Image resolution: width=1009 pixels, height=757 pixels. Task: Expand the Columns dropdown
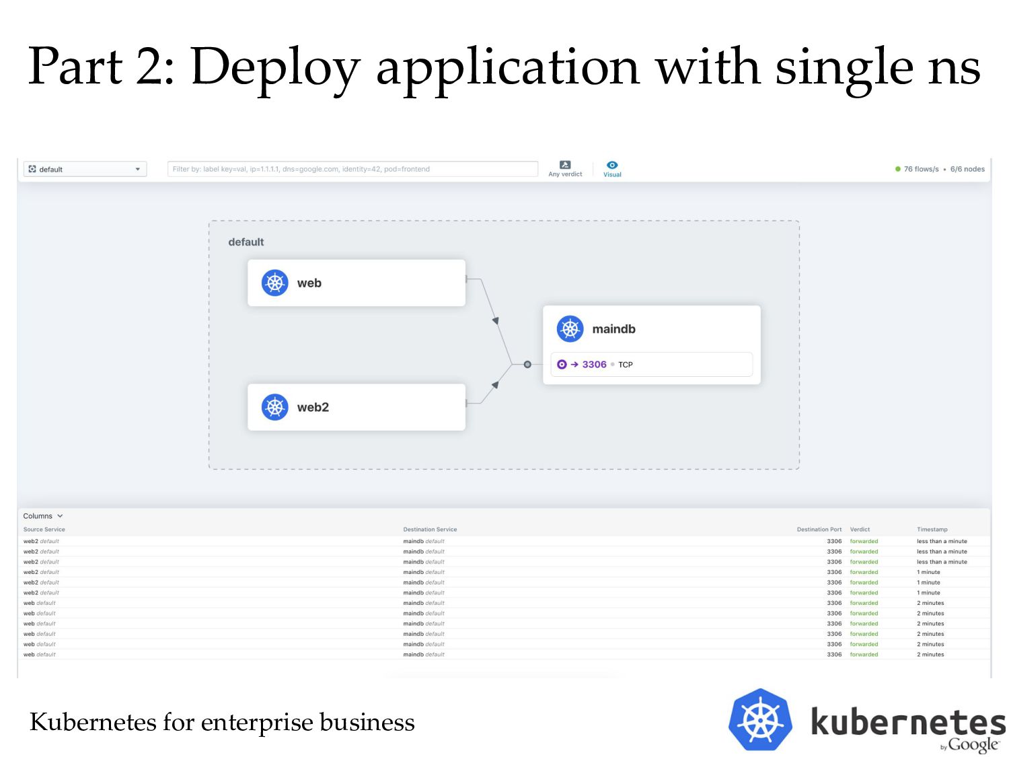[x=43, y=516]
